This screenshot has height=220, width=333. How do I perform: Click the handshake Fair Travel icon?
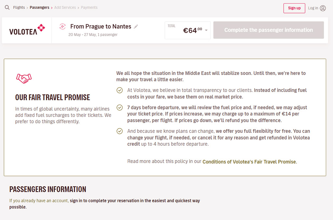coord(24,78)
